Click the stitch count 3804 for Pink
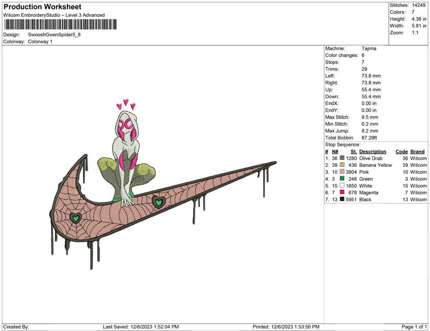 351,172
